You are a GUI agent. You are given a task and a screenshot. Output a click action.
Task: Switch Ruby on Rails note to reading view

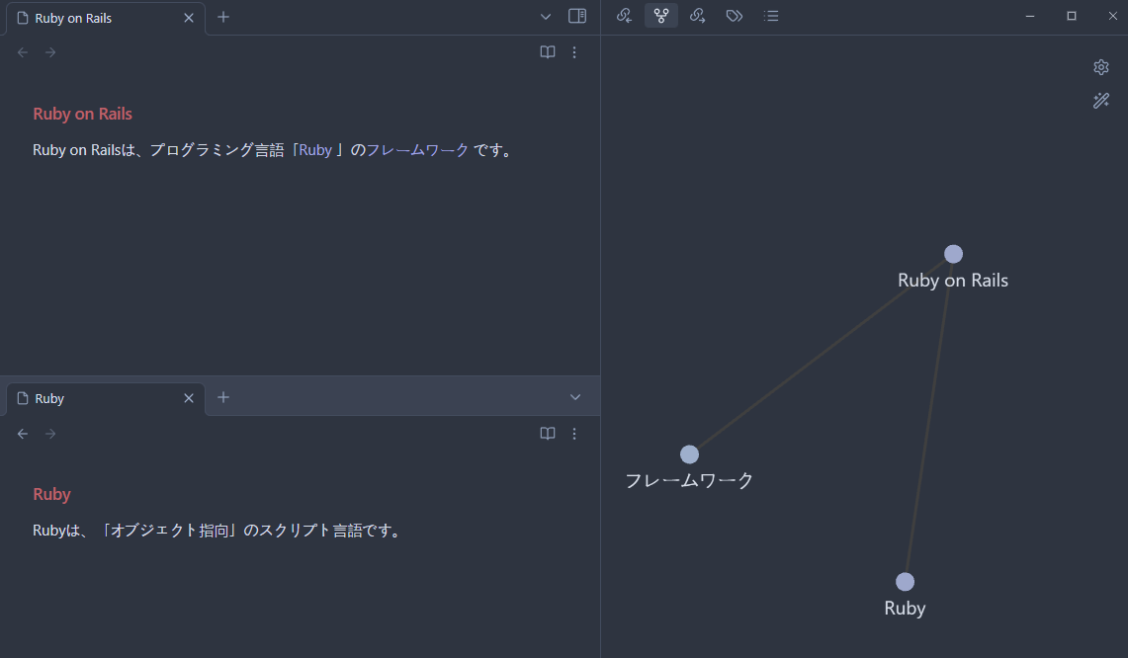point(548,52)
